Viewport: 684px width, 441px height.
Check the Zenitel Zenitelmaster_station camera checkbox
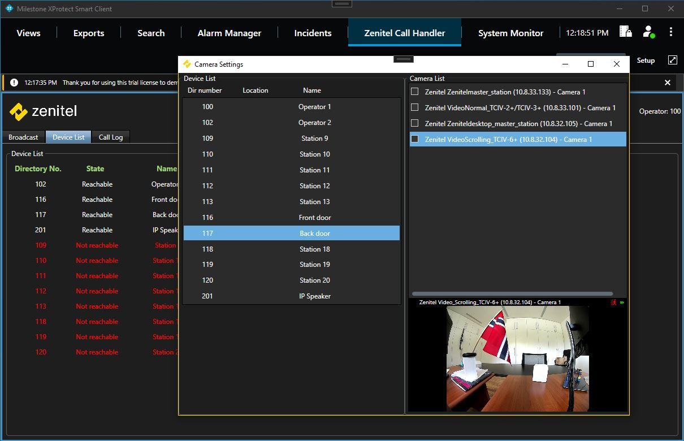(415, 91)
